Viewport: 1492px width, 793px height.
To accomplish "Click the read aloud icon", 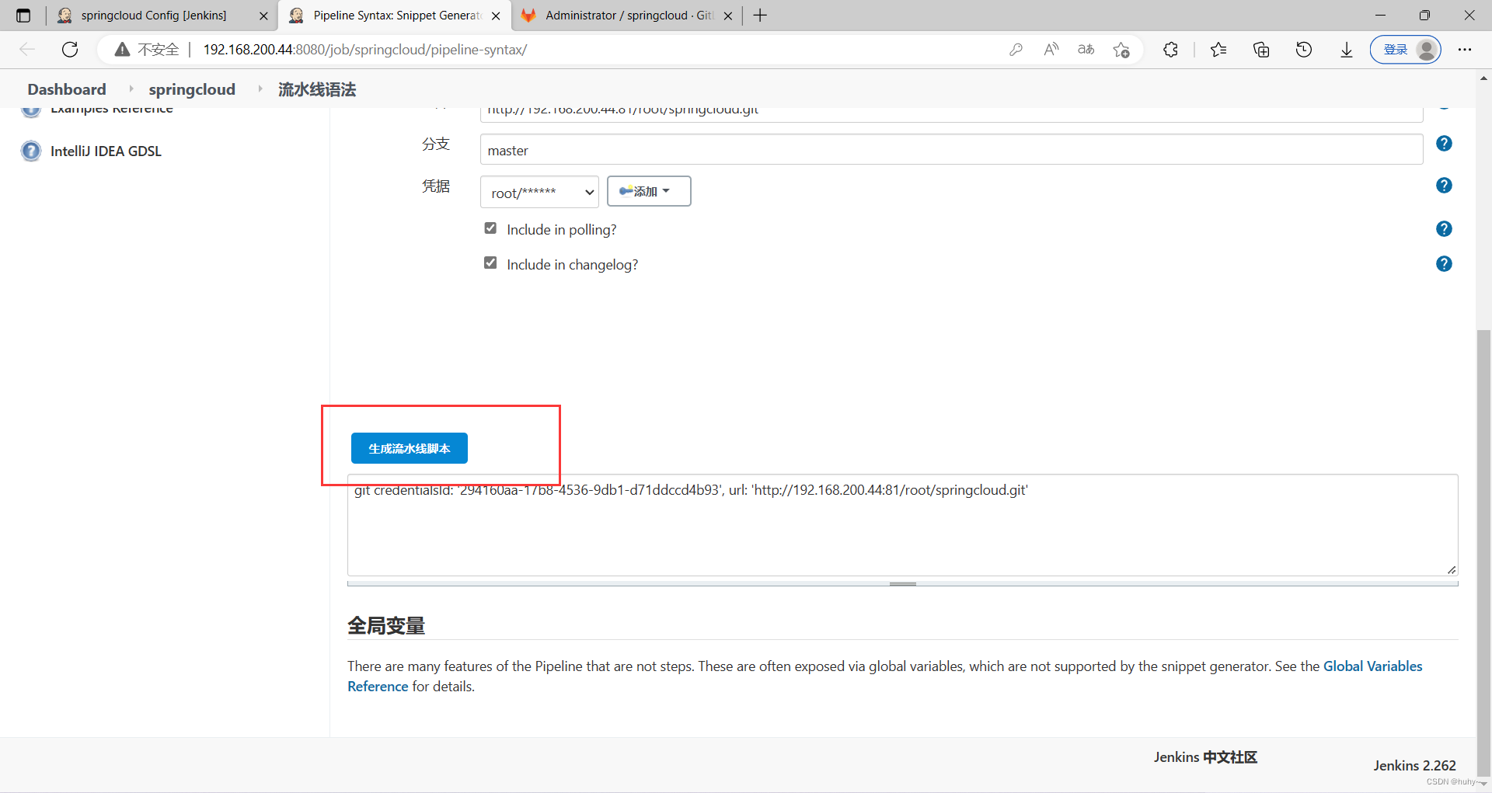I will (x=1051, y=50).
